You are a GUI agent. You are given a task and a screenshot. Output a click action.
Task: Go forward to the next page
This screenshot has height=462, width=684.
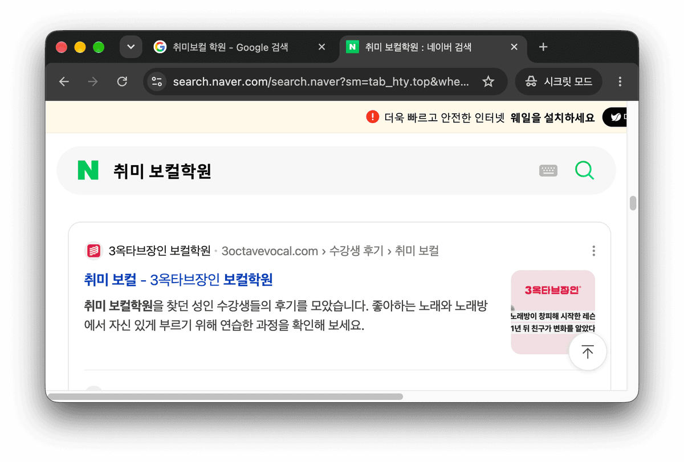coord(93,81)
